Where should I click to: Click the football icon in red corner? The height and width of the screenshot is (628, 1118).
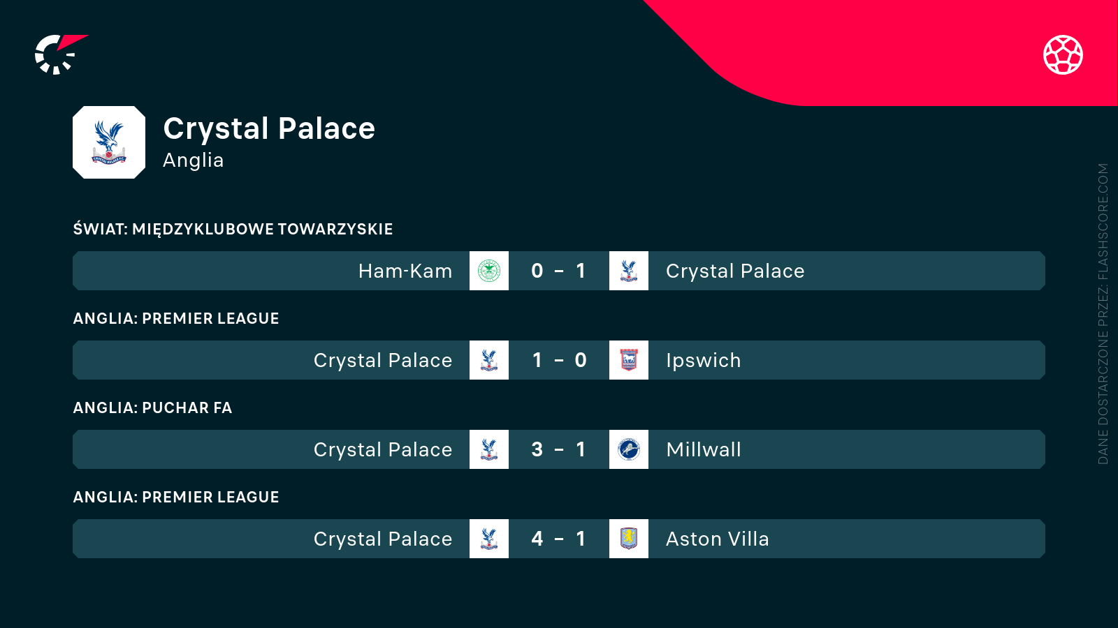tap(1063, 54)
